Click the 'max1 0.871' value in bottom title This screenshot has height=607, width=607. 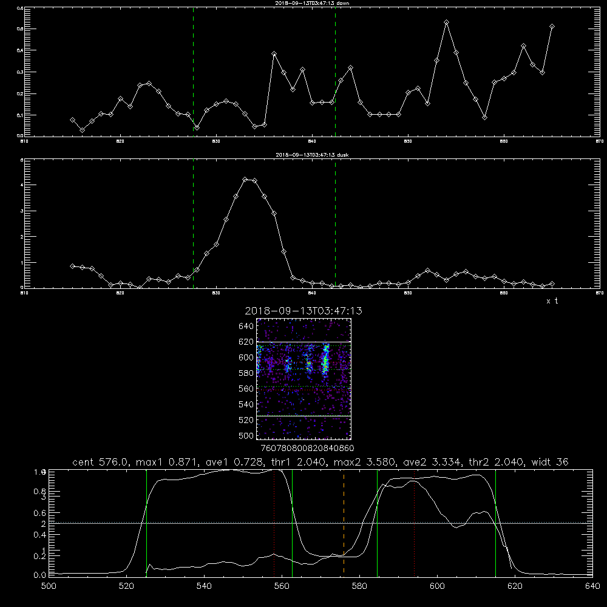click(166, 462)
